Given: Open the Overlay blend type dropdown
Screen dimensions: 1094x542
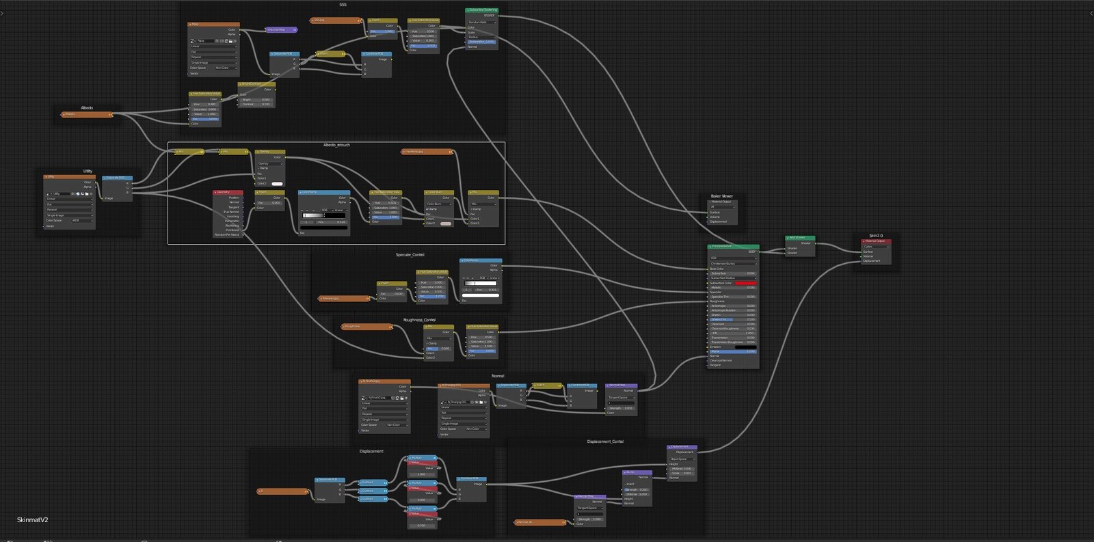Looking at the screenshot, I should (x=270, y=163).
